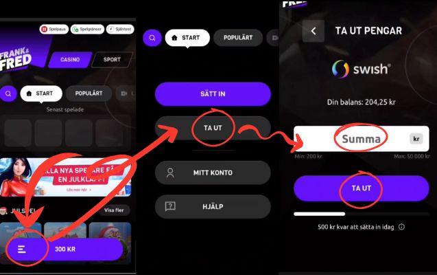Click the Summa amount input field
Screen dimensions: 437x275
361,139
